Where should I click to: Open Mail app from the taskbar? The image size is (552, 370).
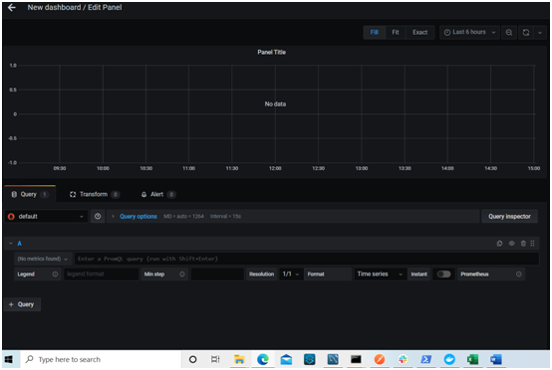286,359
